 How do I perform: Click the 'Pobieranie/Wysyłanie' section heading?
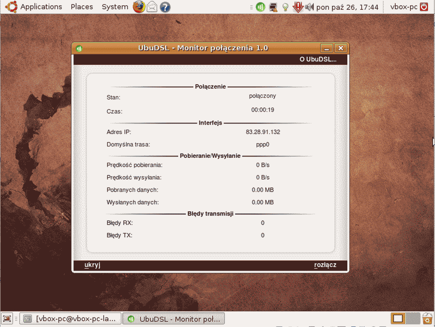tap(210, 156)
